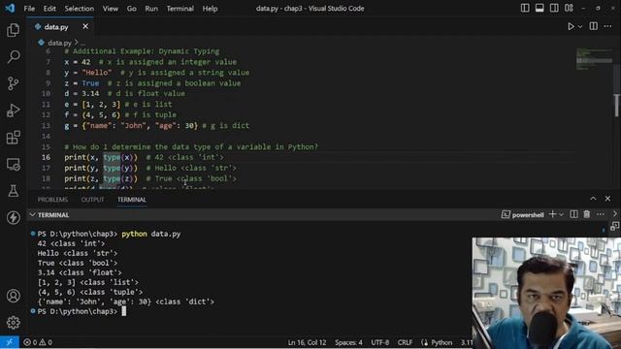Open the Testing flask view
The height and width of the screenshot is (349, 621).
point(13,191)
